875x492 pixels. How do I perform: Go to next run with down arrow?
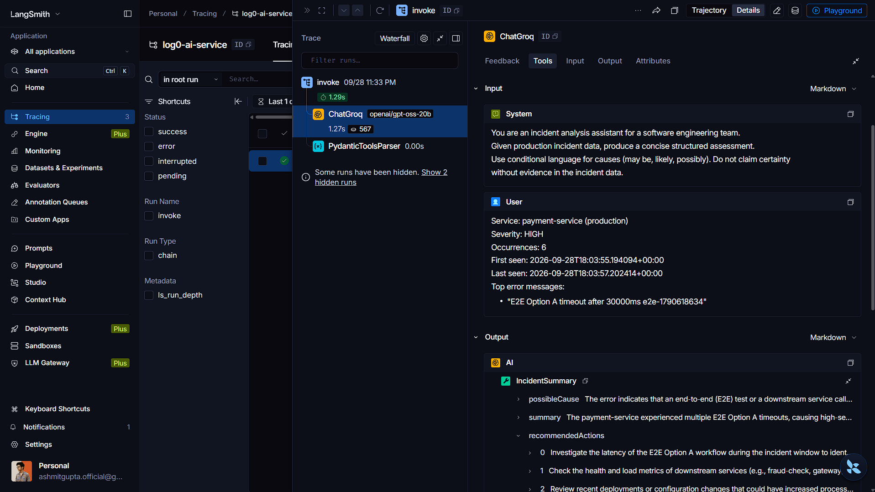point(344,10)
